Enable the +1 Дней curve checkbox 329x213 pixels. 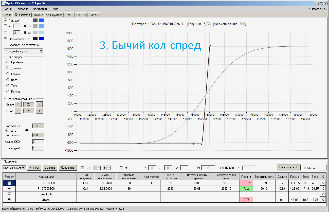tap(6, 26)
